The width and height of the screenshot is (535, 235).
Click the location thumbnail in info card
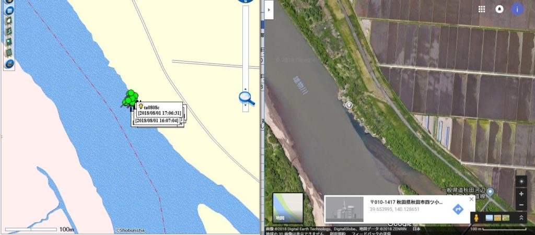344,209
